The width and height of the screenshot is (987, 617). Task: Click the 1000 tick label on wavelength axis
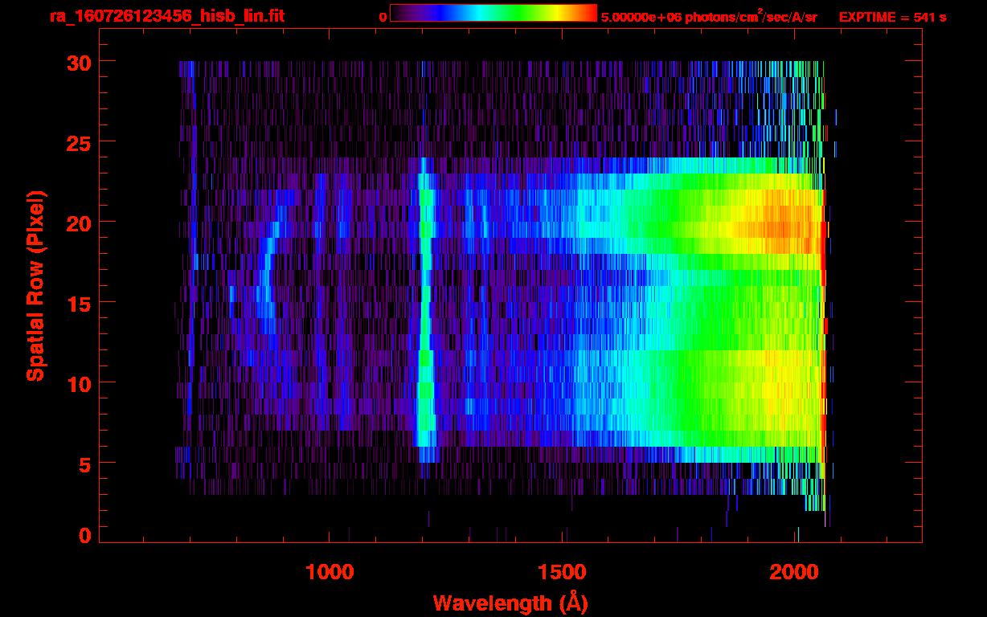(329, 572)
